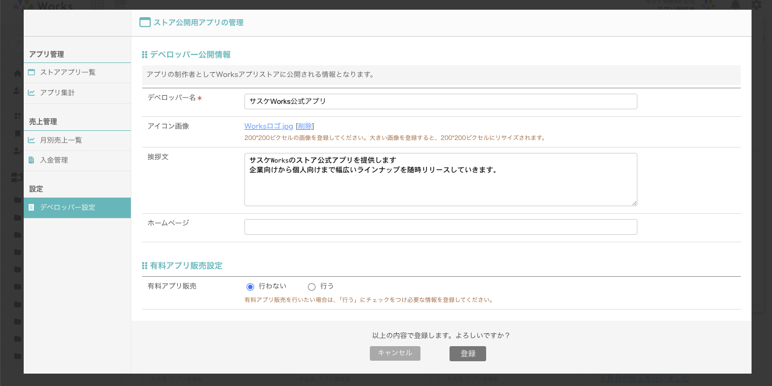Viewport: 772px width, 386px height.
Task: Click the window icon beside ストア公開用アプリの管理
Action: click(x=145, y=23)
